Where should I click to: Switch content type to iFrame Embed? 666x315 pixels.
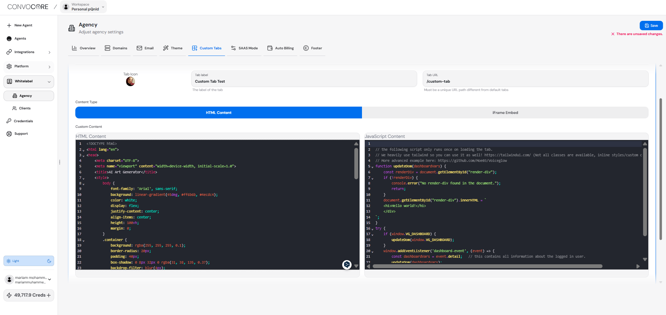[x=505, y=113]
